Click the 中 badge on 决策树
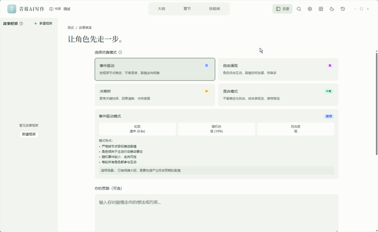The width and height of the screenshot is (378, 232). click(207, 91)
